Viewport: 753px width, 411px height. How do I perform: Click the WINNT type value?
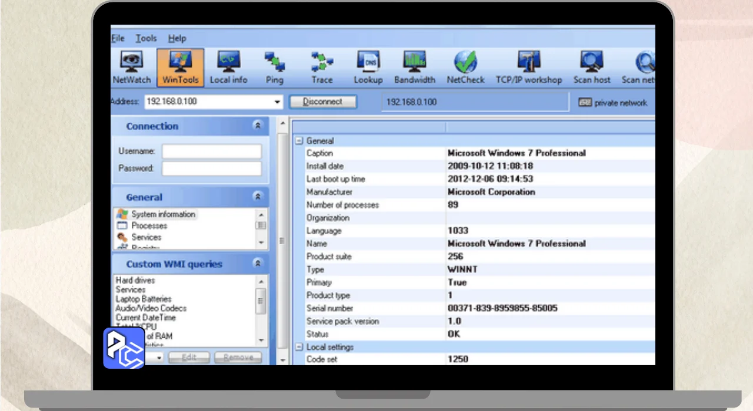tap(462, 269)
